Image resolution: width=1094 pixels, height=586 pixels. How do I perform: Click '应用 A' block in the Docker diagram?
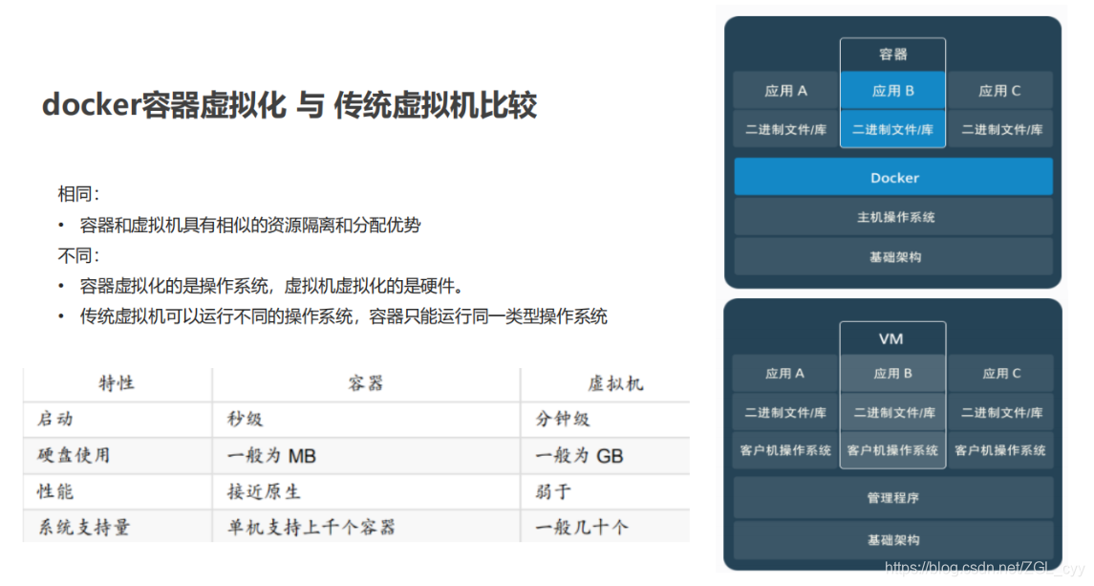pos(785,91)
